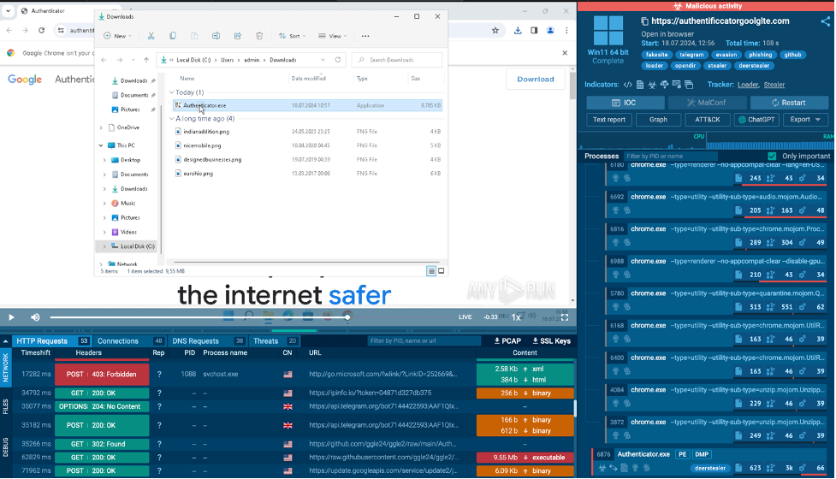
Task: Open the IOC report
Action: 626,103
